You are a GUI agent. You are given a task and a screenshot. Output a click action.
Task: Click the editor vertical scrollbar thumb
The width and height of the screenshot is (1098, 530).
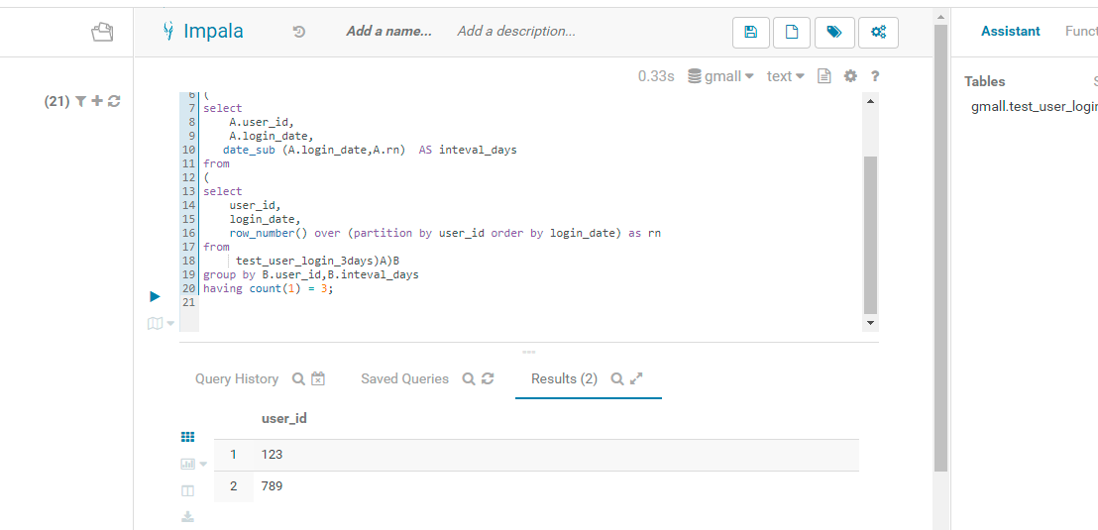870,235
